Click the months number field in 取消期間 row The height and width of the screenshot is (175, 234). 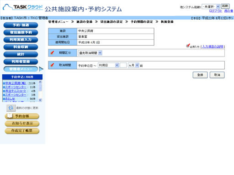(x=123, y=65)
